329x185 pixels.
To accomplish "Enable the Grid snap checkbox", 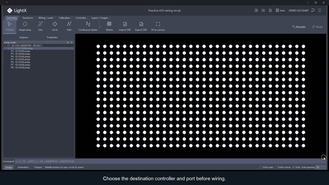I will pyautogui.click(x=261, y=167).
